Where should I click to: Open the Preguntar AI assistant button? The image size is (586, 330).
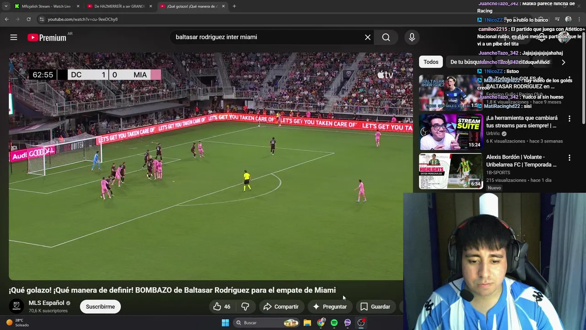pos(330,307)
